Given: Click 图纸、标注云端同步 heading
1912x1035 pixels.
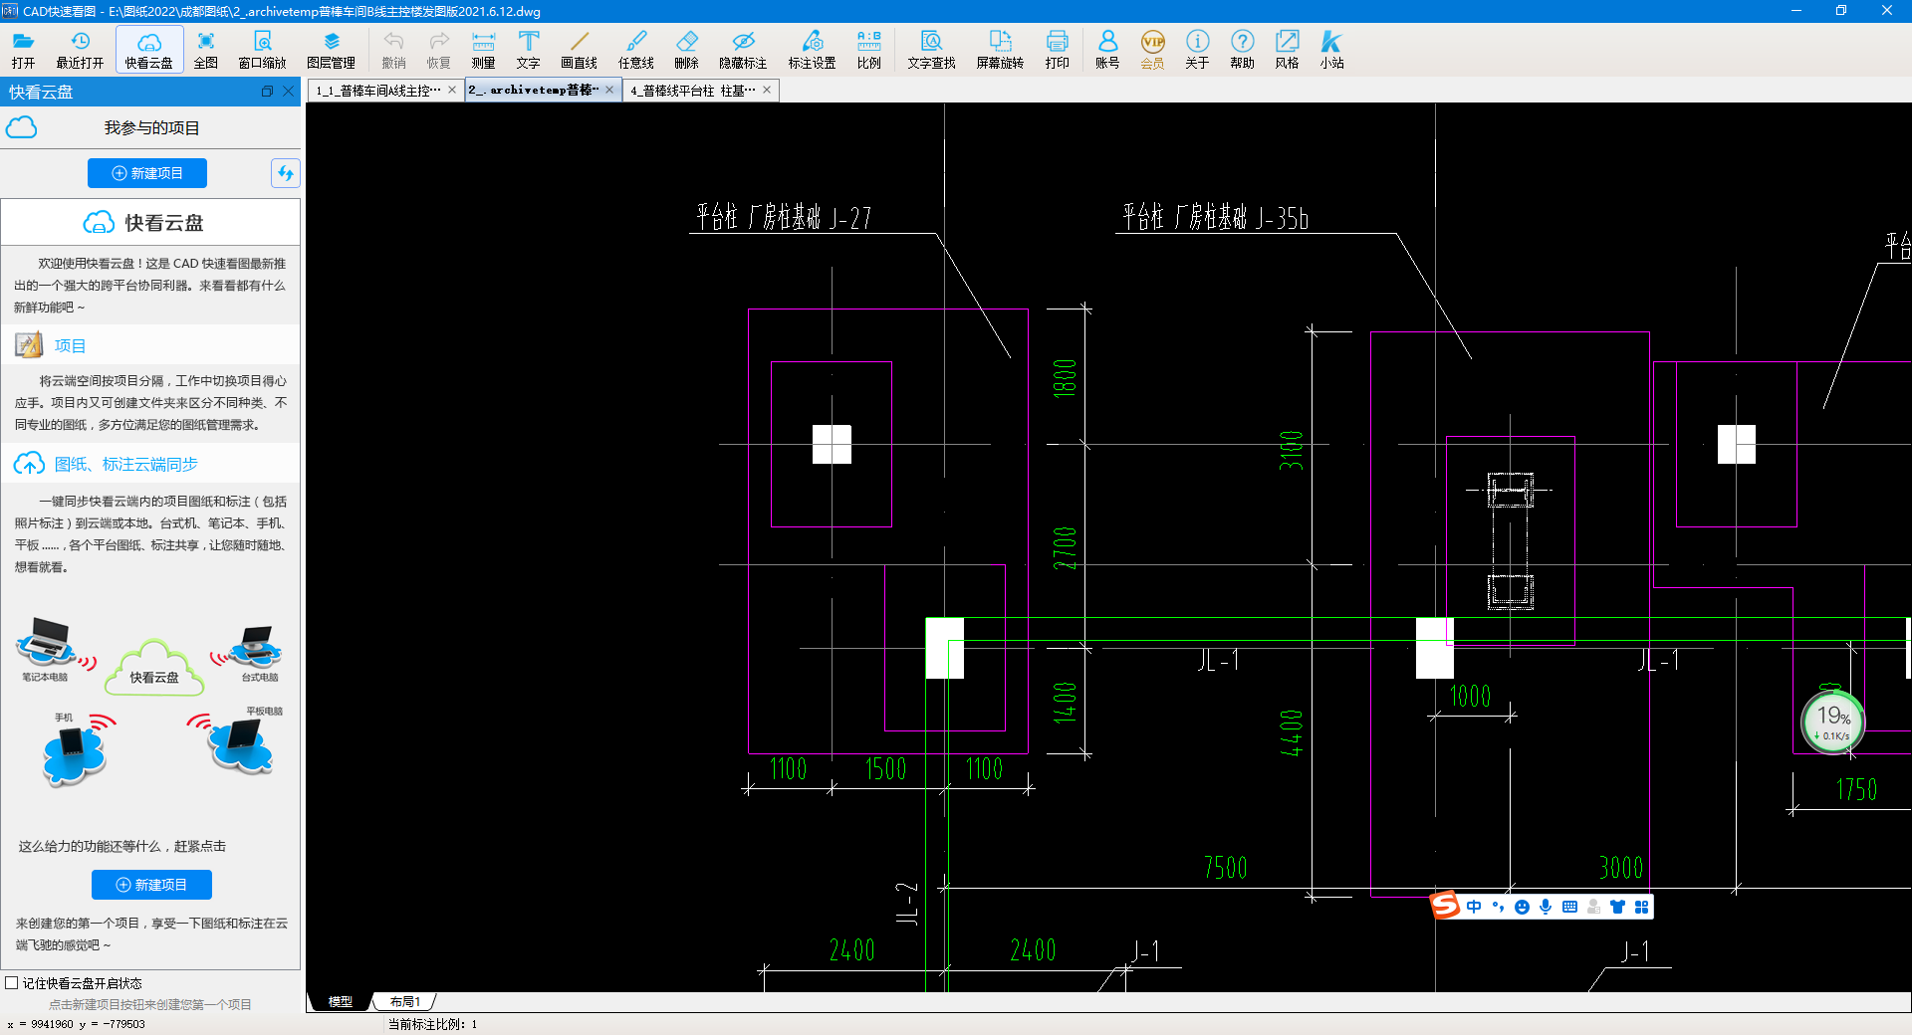Looking at the screenshot, I should (x=126, y=464).
